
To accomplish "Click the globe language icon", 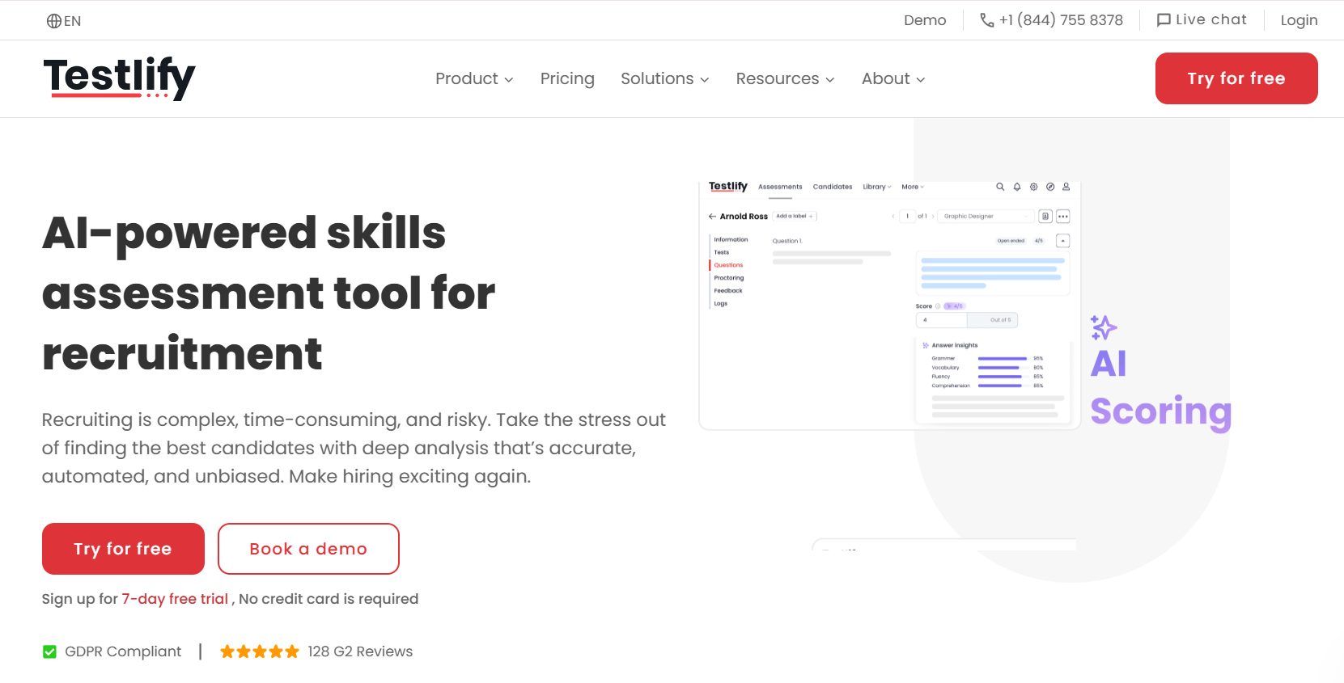I will pos(54,21).
